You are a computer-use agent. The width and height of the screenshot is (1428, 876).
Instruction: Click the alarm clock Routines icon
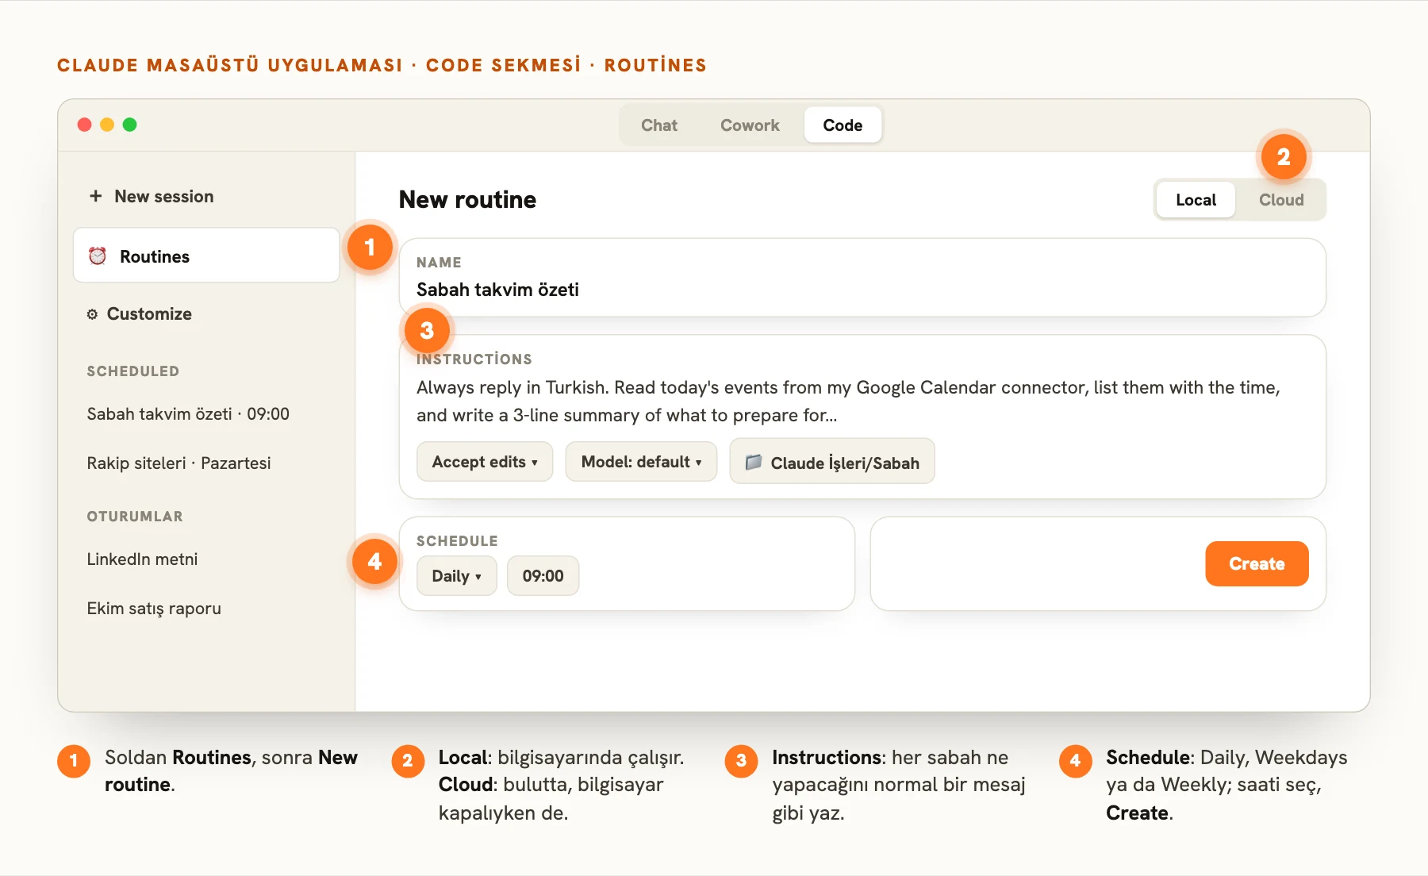coord(98,255)
